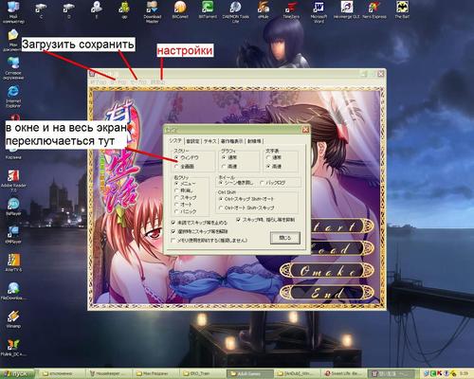This screenshot has height=379, width=474.
Task: Launch the Flylink_DC++ desktop shortcut
Action: [x=13, y=347]
